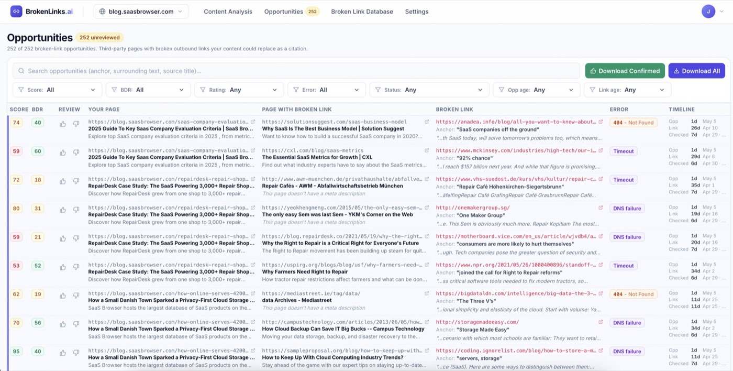
Task: Click the BrokenLinks.ai logo icon
Action: 16,11
